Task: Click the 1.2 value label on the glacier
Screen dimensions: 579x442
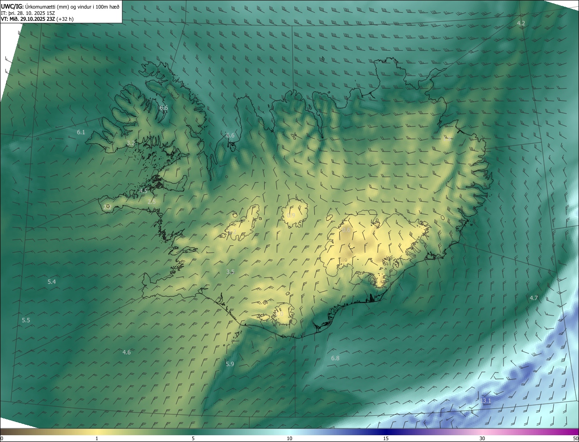Action: pos(232,231)
